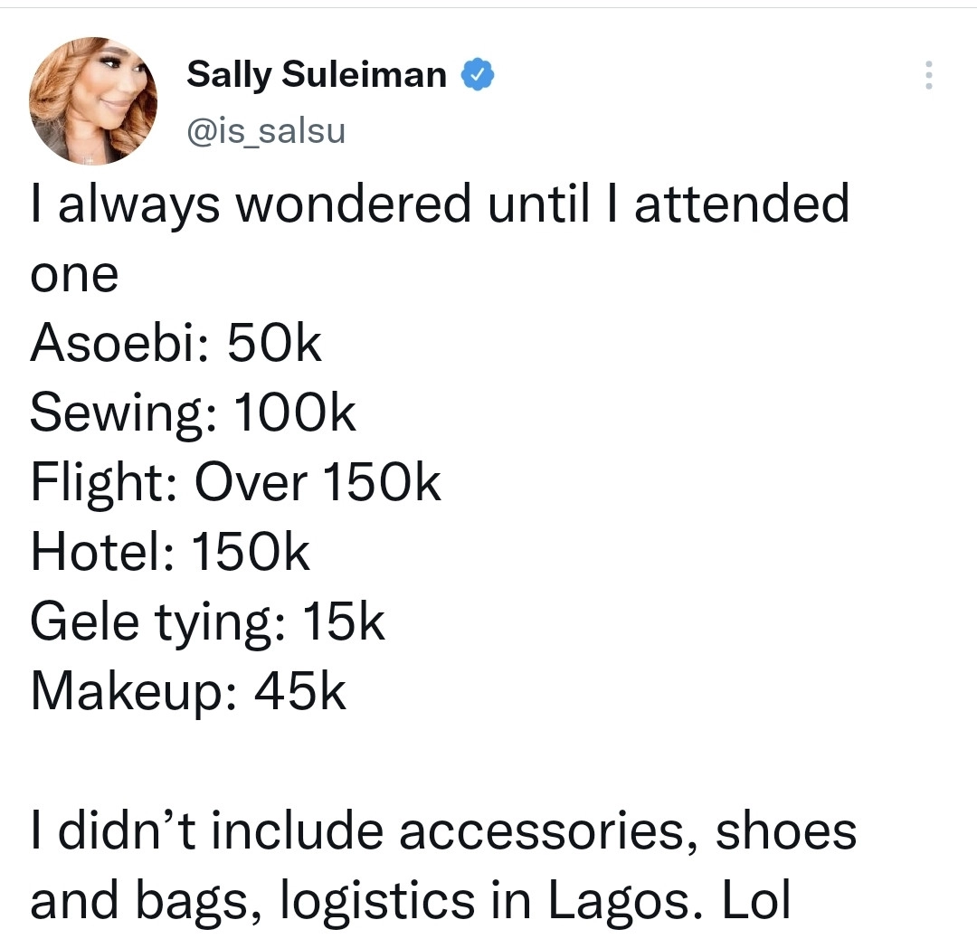The height and width of the screenshot is (939, 977).
Task: Click the Asoebi: 50k line
Action: (175, 343)
